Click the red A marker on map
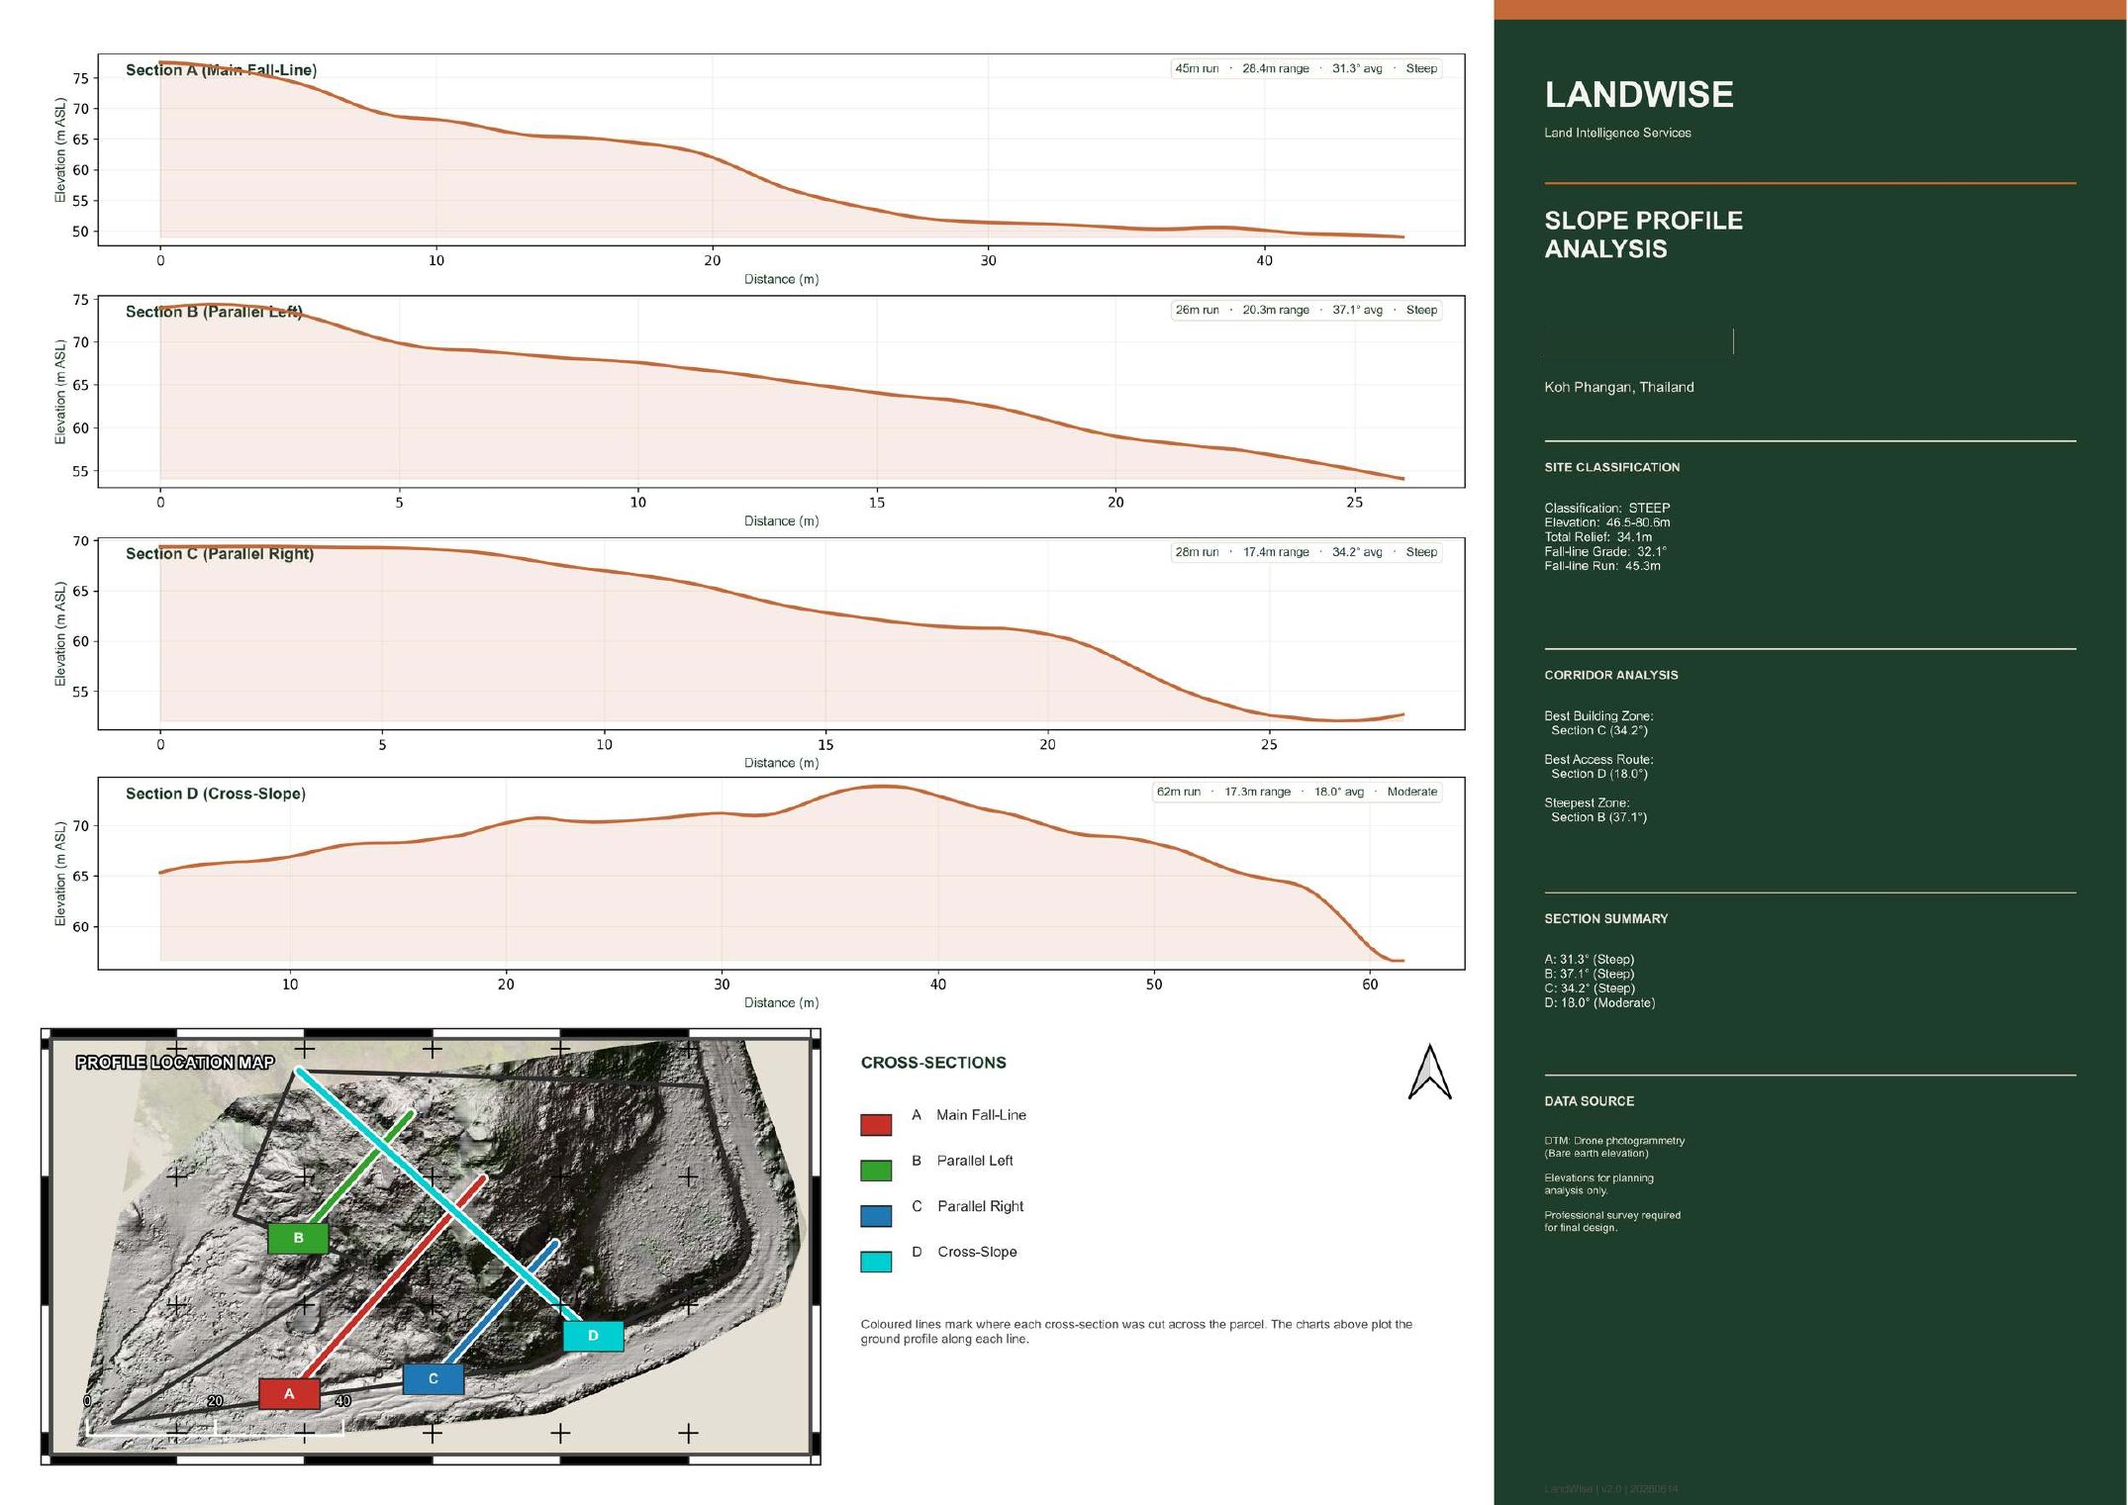This screenshot has height=1505, width=2128. click(x=289, y=1393)
